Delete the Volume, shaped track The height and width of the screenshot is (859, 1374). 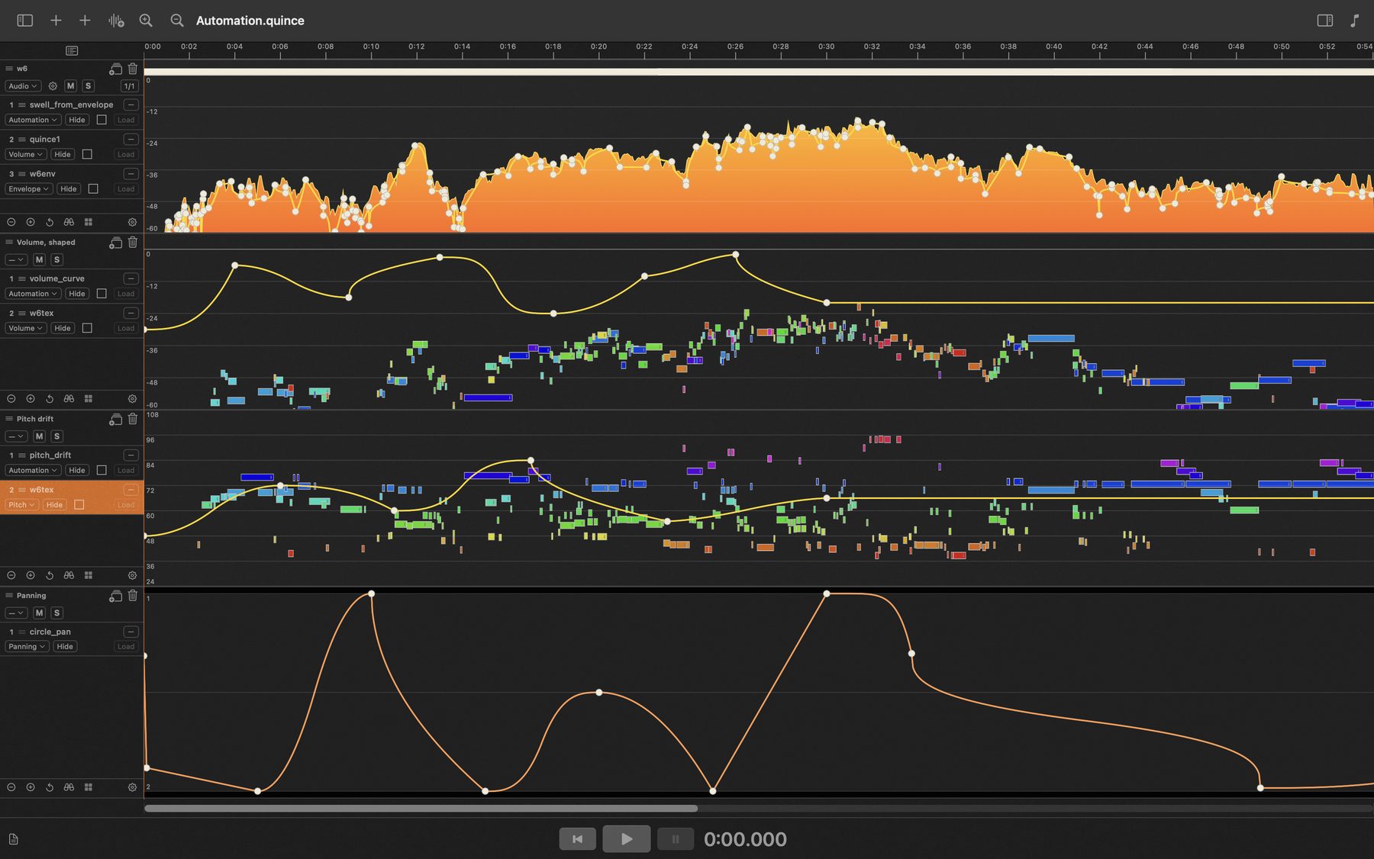tap(133, 243)
